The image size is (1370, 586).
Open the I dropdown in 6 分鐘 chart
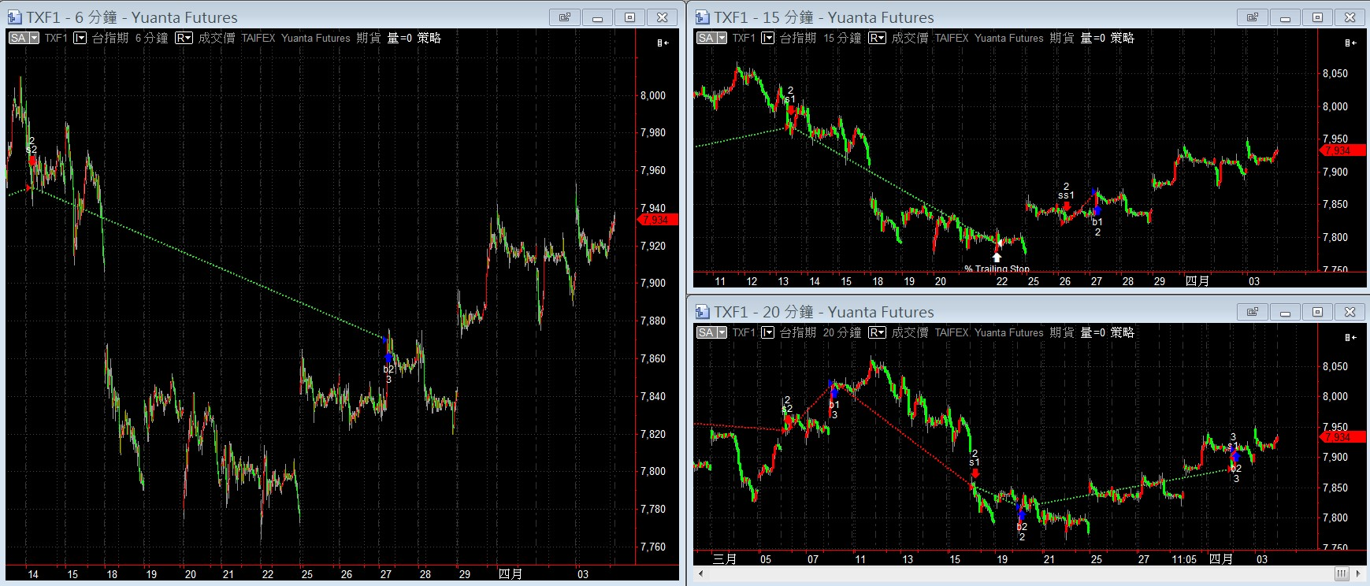[80, 38]
